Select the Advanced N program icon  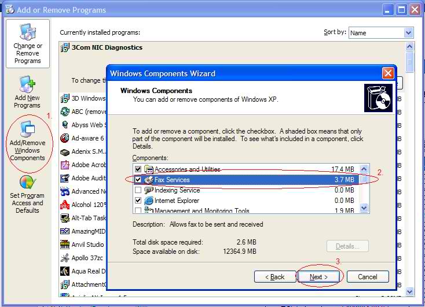point(65,191)
